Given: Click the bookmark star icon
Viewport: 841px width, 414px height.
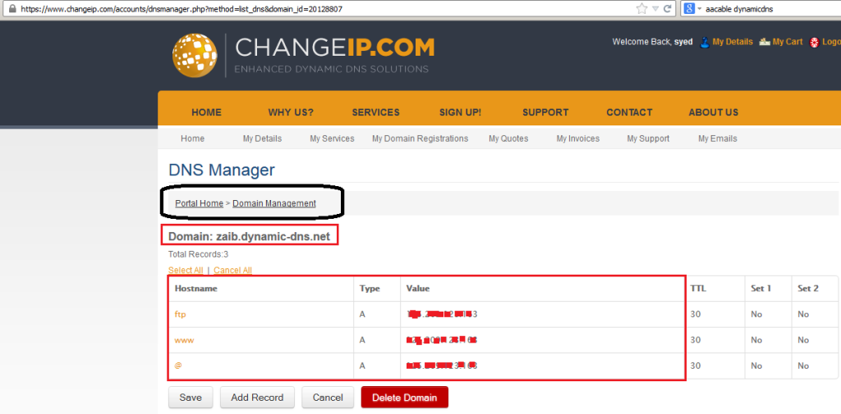Looking at the screenshot, I should tap(642, 8).
